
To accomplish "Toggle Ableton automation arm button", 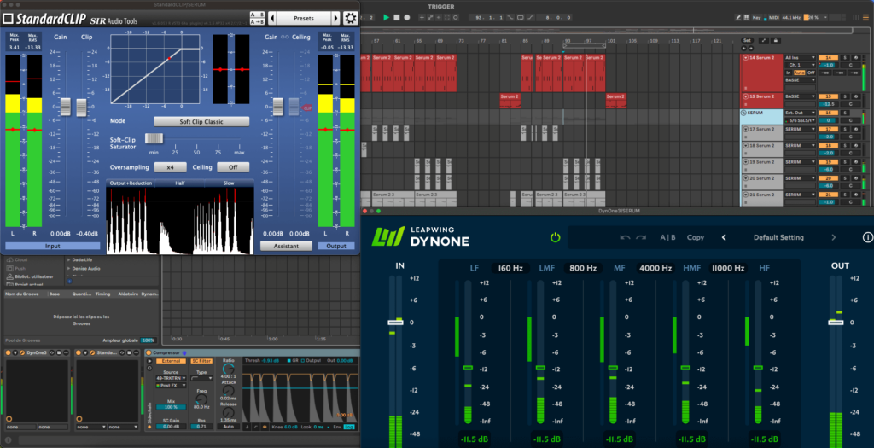I will coord(430,17).
